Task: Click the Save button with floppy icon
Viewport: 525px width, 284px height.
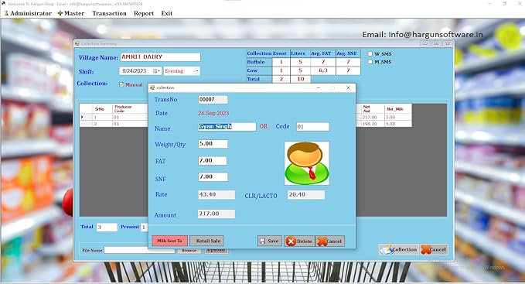Action: tap(270, 241)
